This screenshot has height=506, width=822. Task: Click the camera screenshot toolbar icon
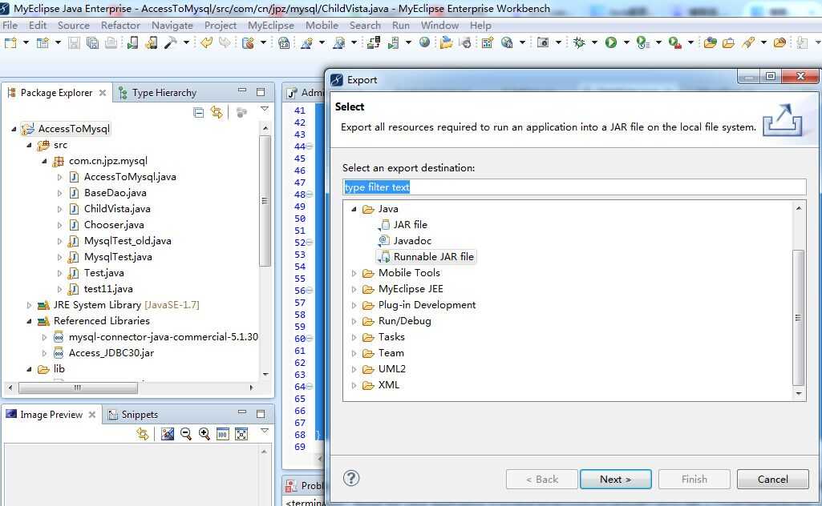coord(543,43)
